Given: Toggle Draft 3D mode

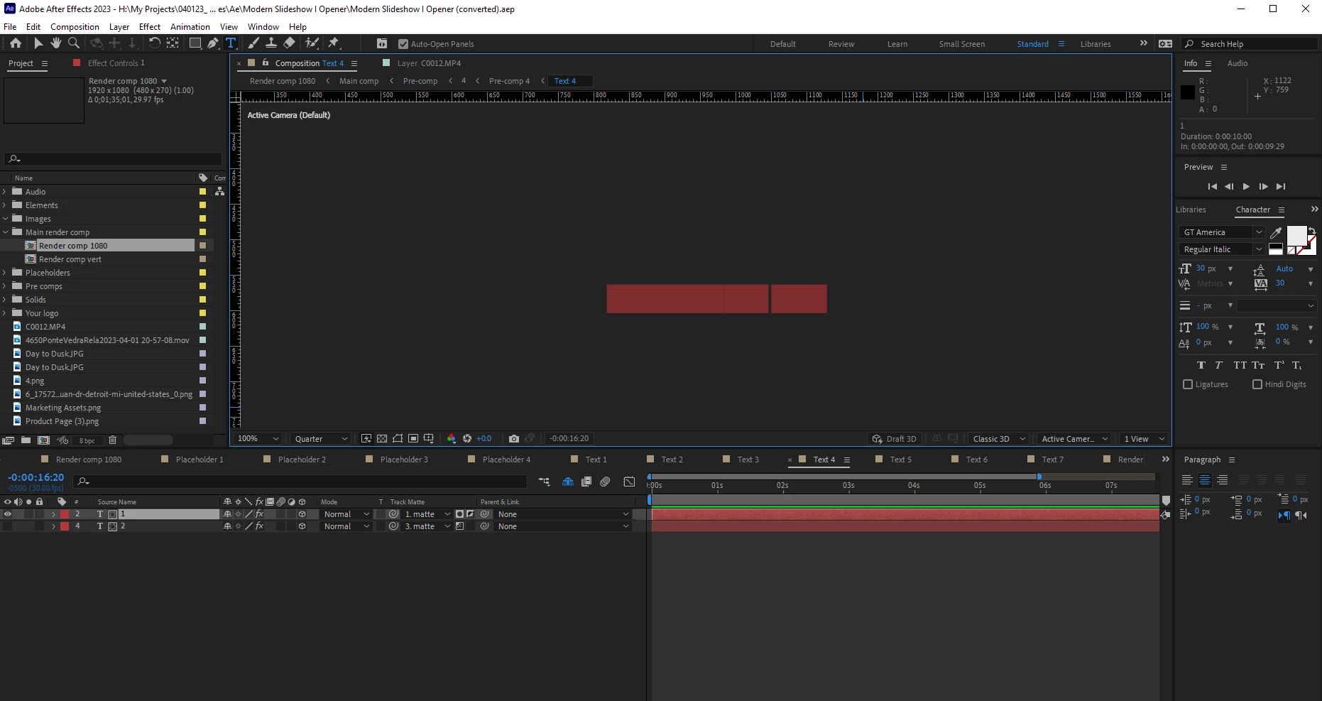Looking at the screenshot, I should 894,439.
